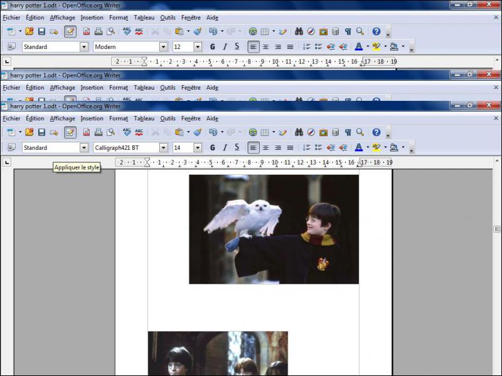Open OpenOffice Help in the front window

pos(376,132)
